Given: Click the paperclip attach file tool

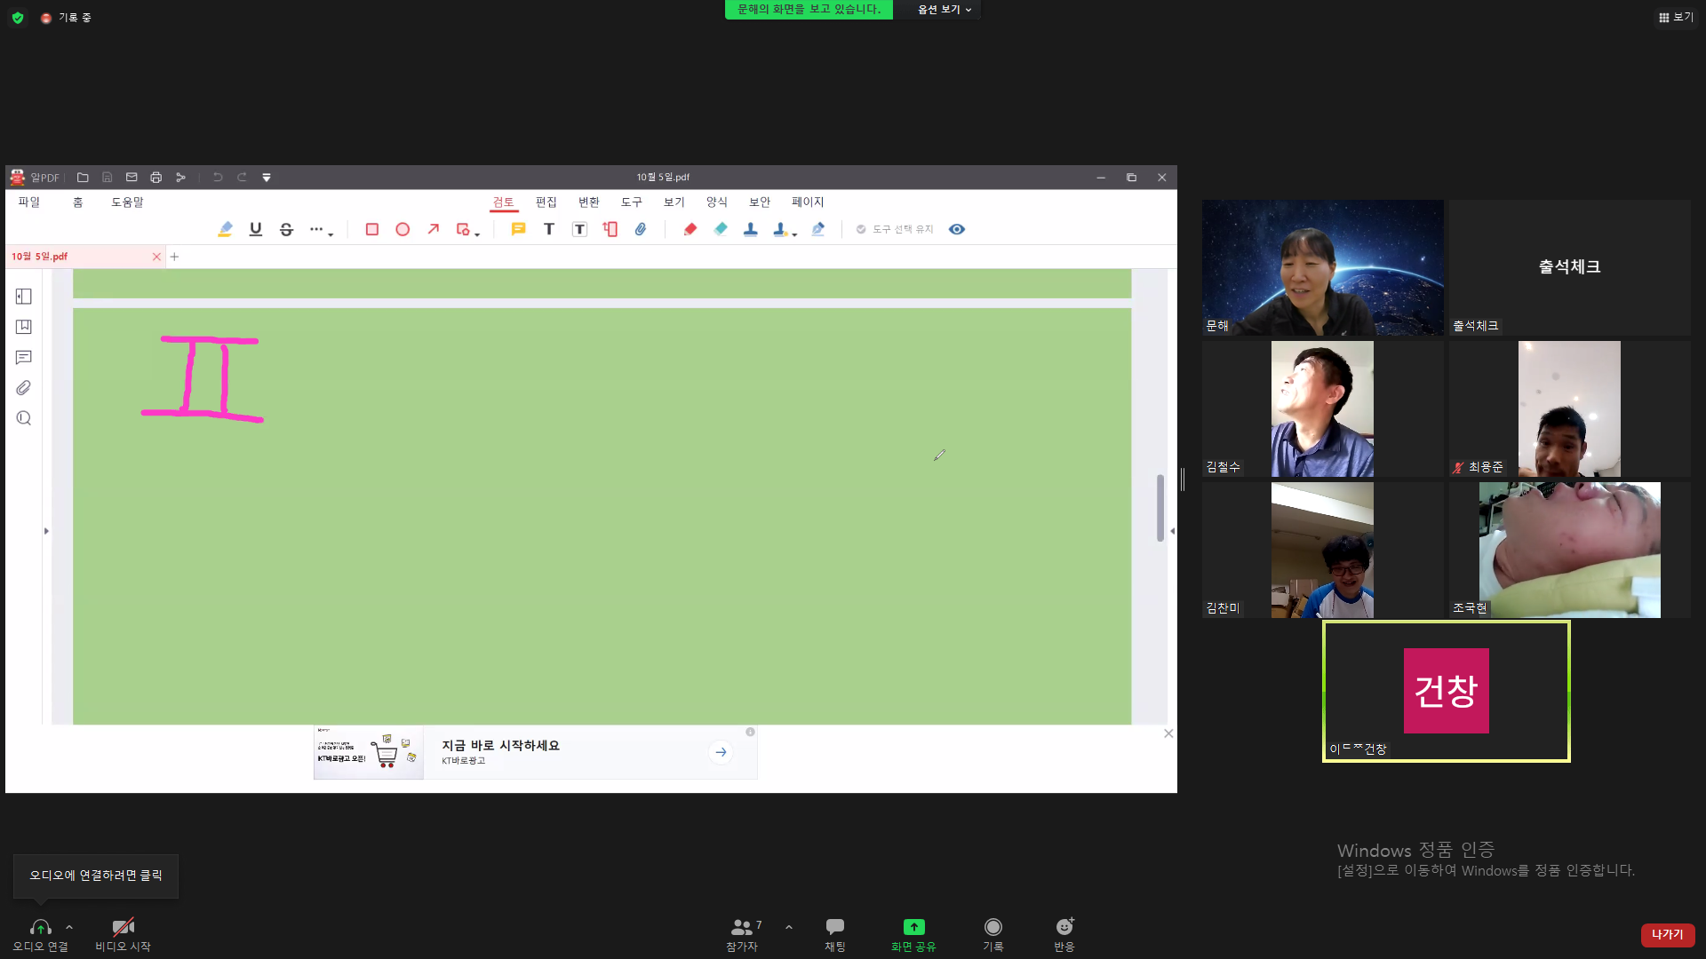Looking at the screenshot, I should click(641, 229).
